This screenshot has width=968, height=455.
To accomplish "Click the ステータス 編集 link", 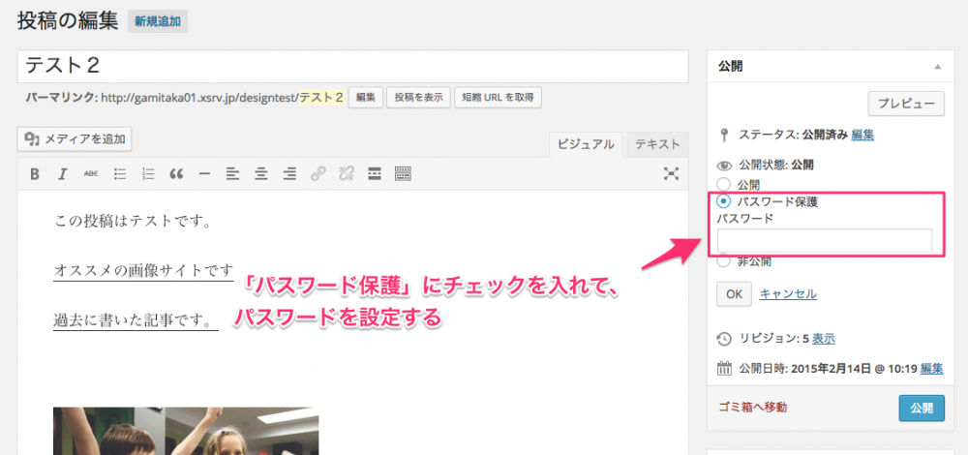I will [x=862, y=135].
